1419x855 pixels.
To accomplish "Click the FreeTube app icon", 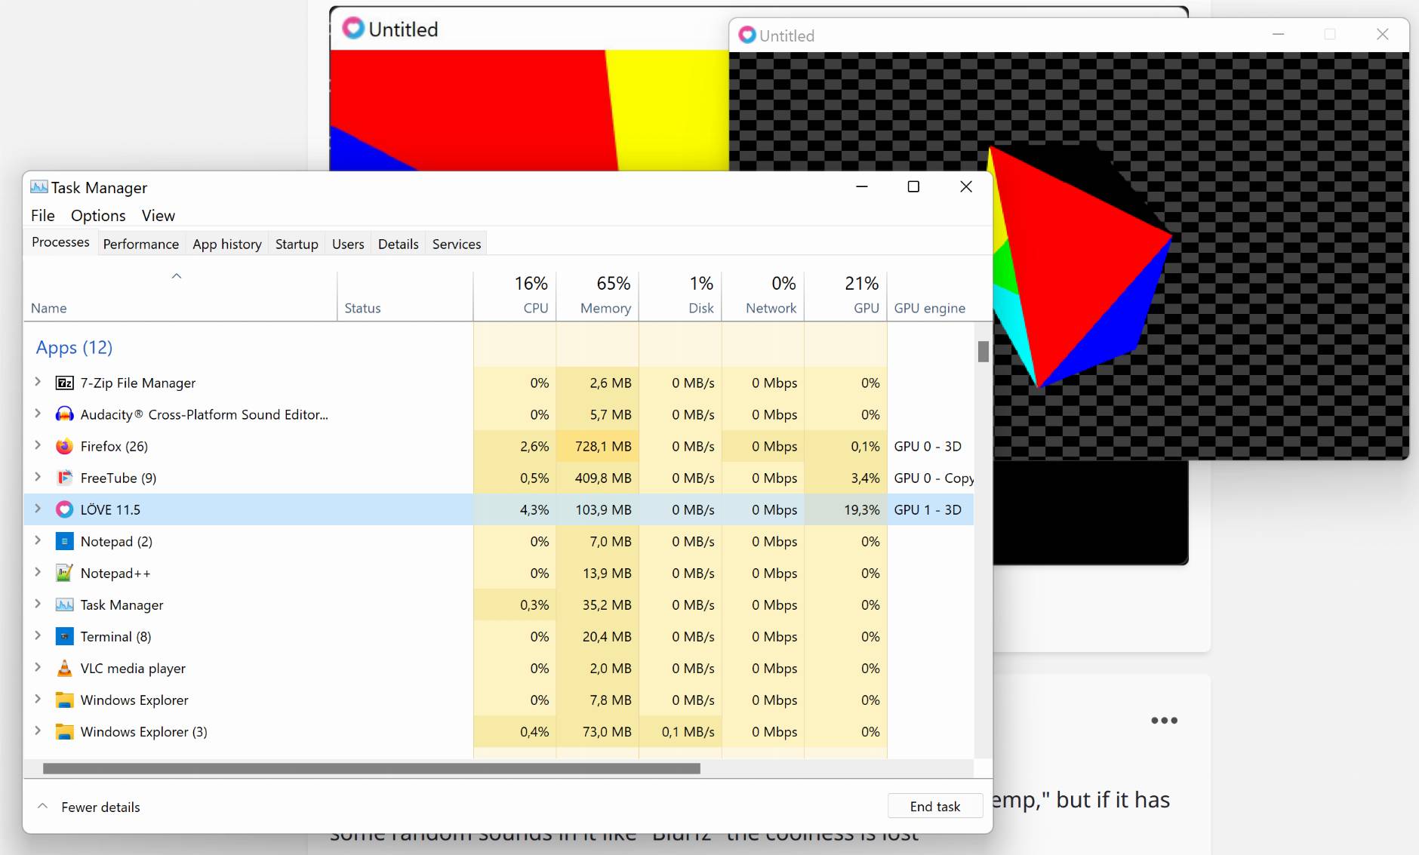I will 65,478.
